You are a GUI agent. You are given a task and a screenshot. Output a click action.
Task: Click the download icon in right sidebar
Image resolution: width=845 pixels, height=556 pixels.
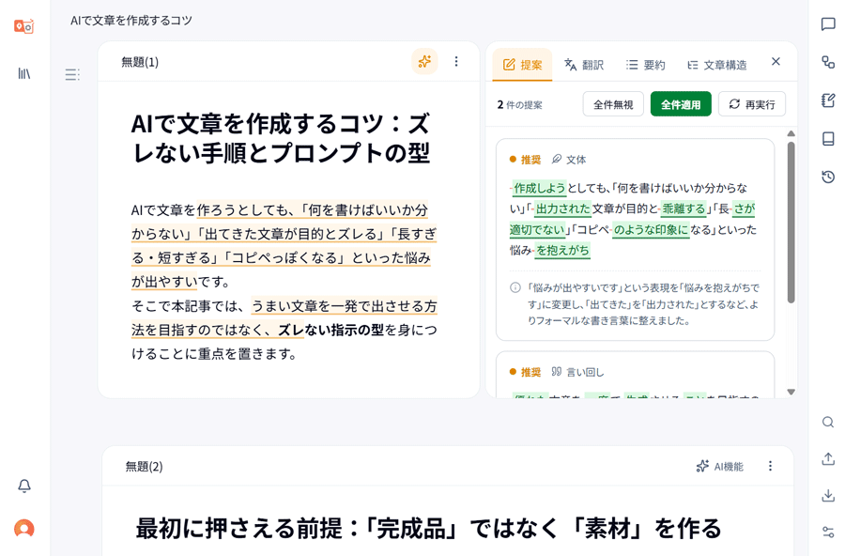(828, 495)
